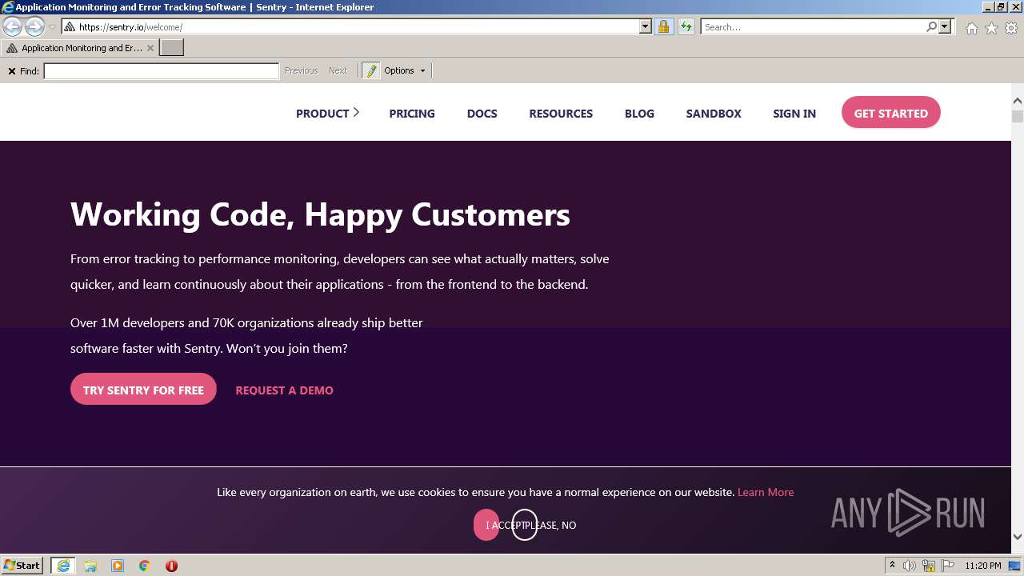Viewport: 1024px width, 576px height.
Task: Click the browser Back arrow button
Action: point(12,26)
